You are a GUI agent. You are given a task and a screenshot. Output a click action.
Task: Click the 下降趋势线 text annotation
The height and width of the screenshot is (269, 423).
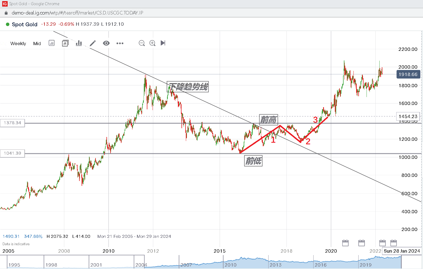coord(188,87)
